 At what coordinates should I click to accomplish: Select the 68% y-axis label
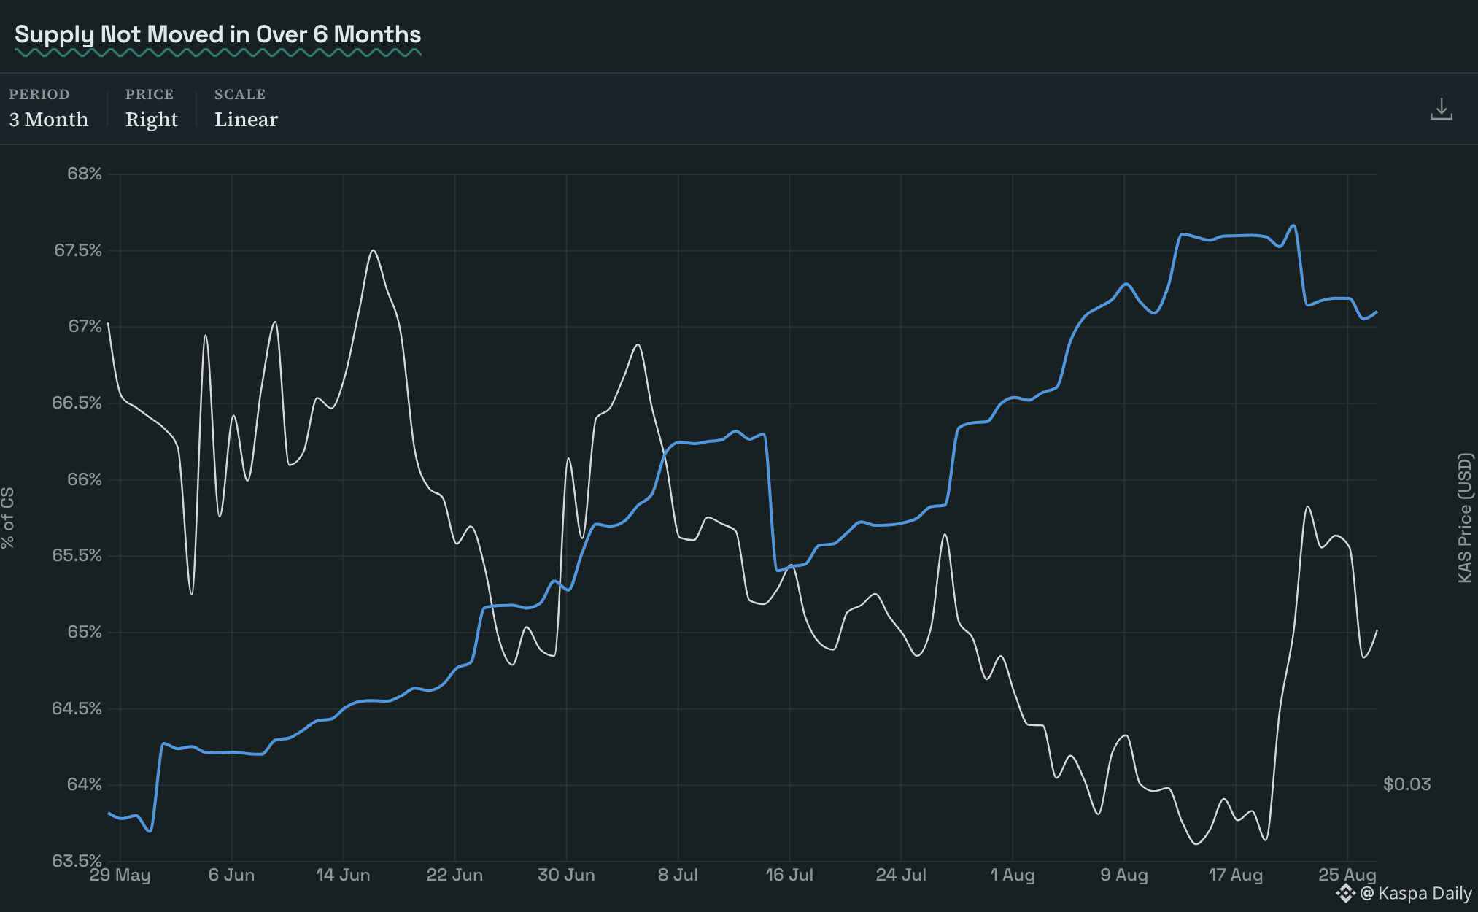tap(85, 174)
